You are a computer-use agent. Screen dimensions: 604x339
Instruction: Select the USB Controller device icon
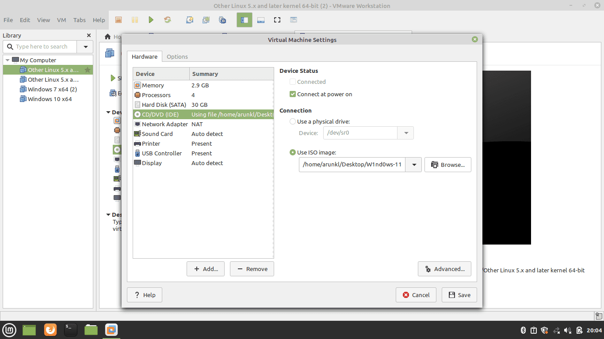point(138,153)
